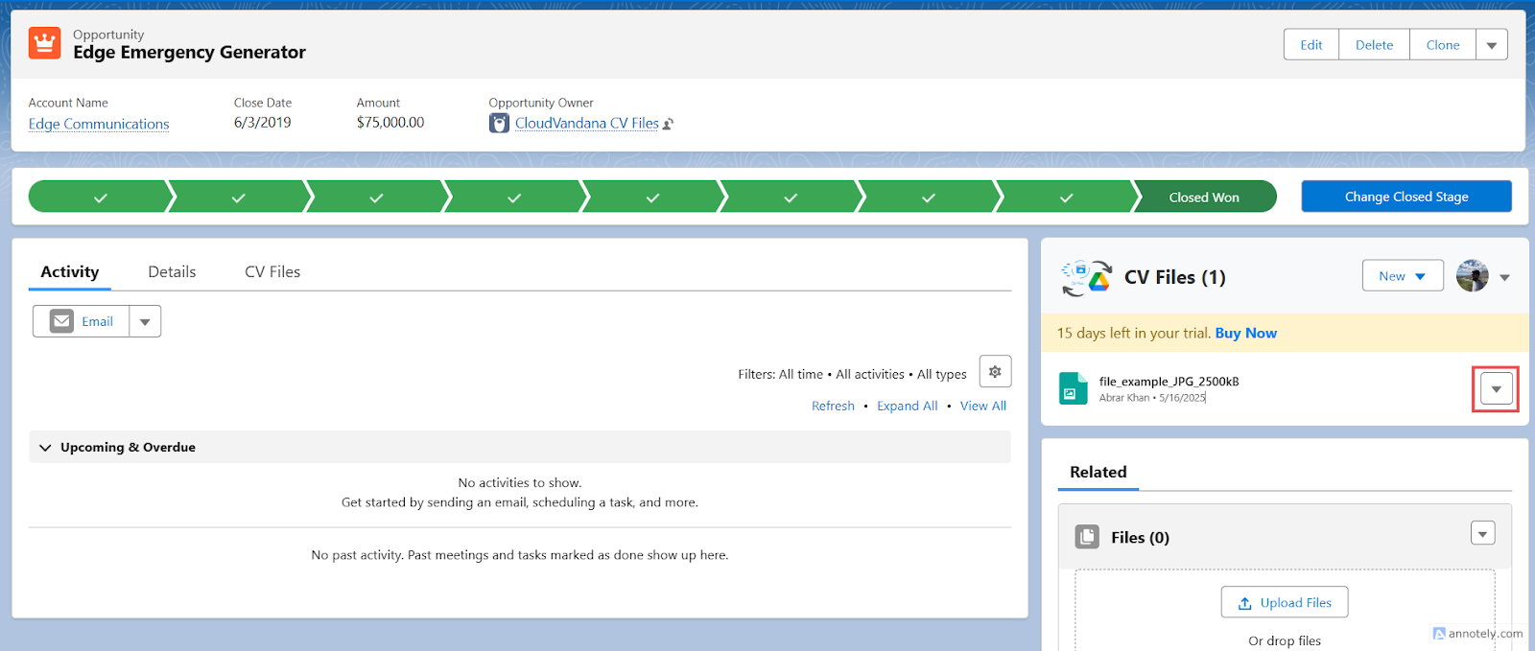Click the Files (0) heading
Image resolution: width=1535 pixels, height=651 pixels.
pos(1141,538)
